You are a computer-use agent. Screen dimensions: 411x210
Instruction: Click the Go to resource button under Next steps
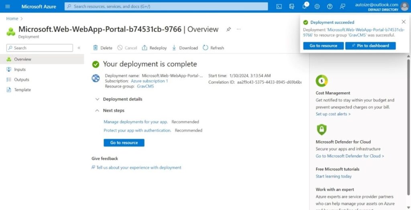pos(124,143)
